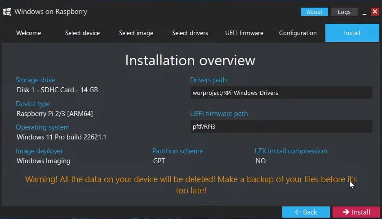The height and width of the screenshot is (219, 382).
Task: Open the Select image tab
Action: [136, 33]
